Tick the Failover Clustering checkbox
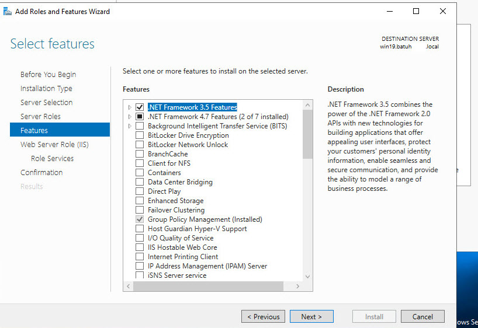The image size is (478, 328). [139, 210]
